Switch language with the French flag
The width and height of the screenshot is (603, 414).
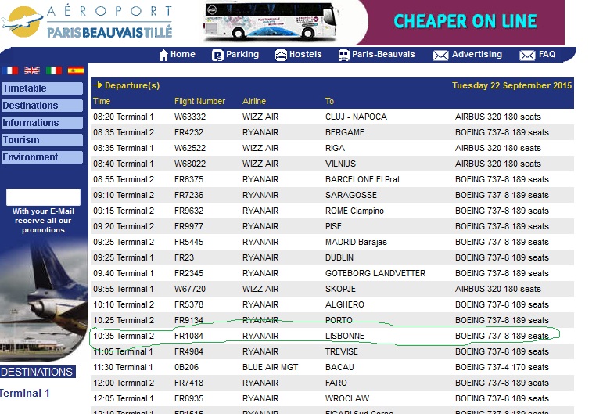[x=10, y=70]
